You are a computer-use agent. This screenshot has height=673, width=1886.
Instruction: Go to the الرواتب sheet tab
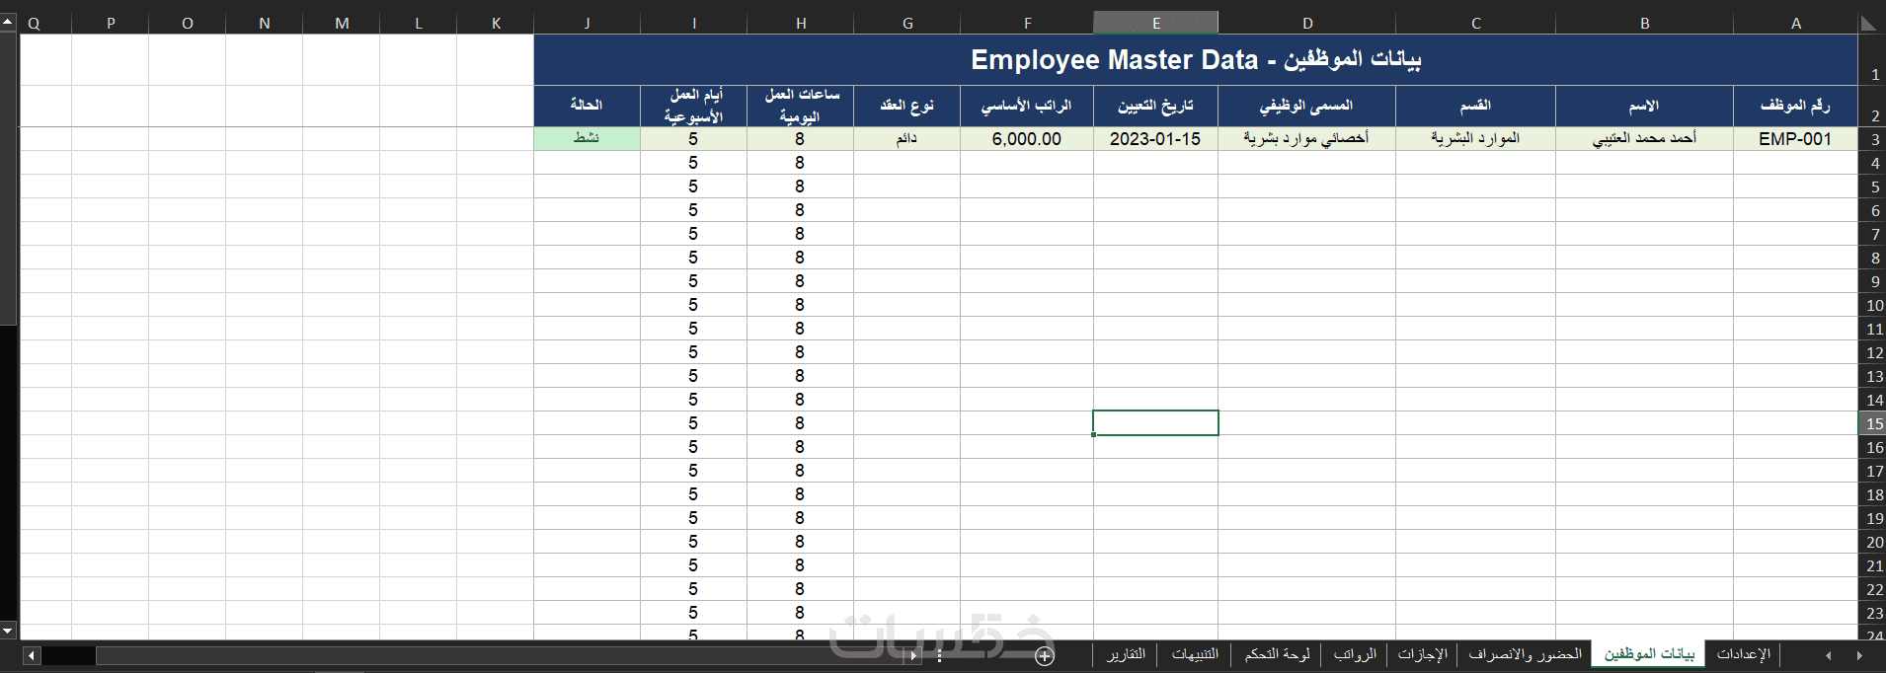pyautogui.click(x=1355, y=654)
